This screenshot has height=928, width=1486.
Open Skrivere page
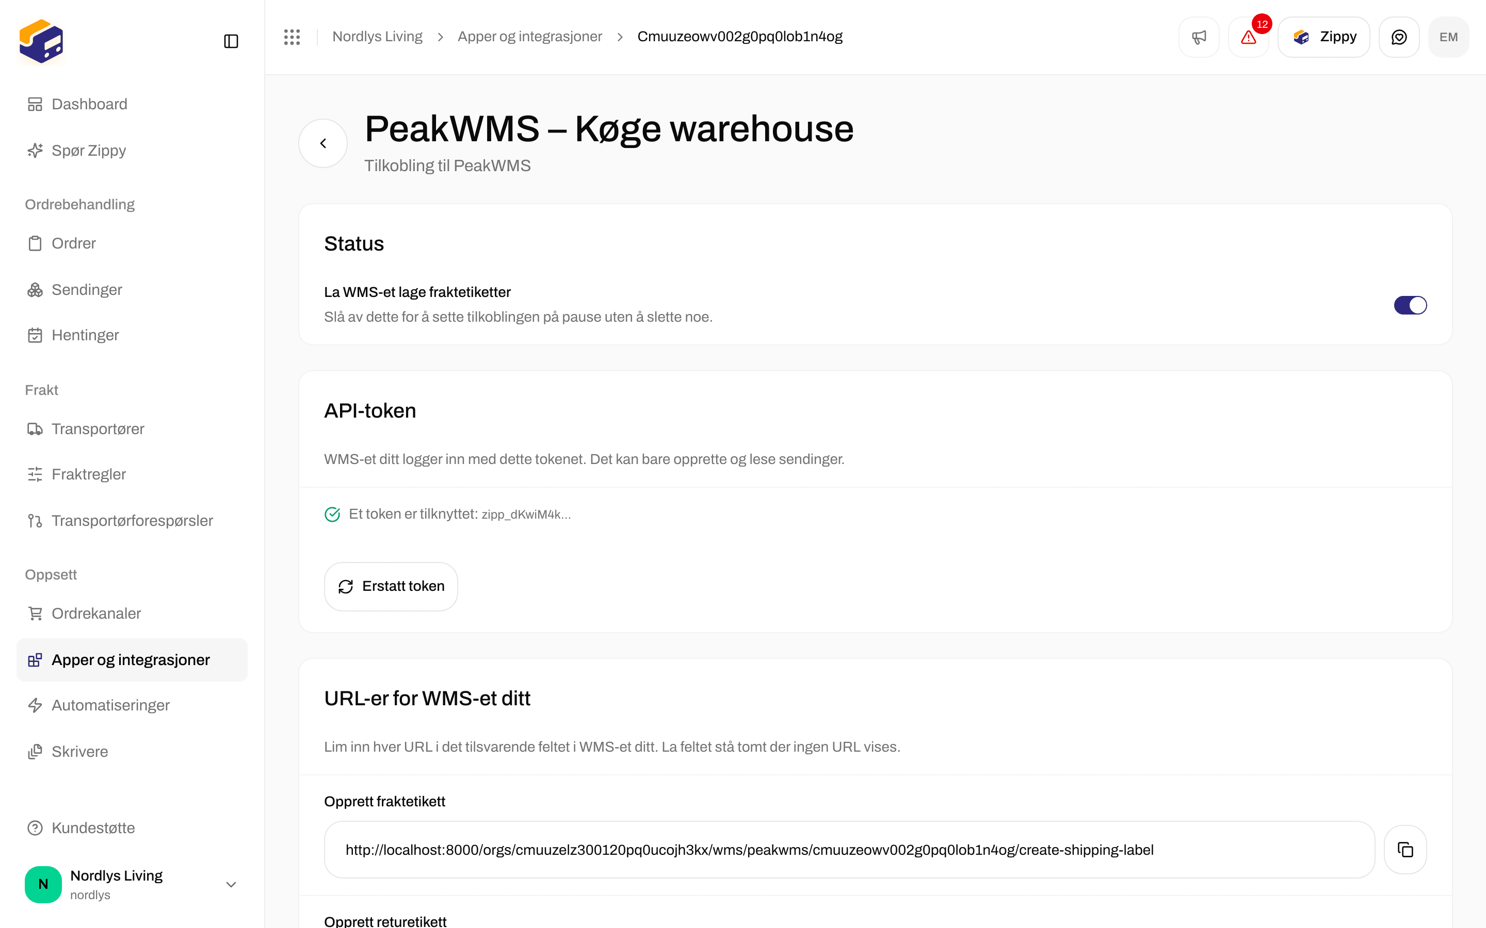(x=132, y=752)
